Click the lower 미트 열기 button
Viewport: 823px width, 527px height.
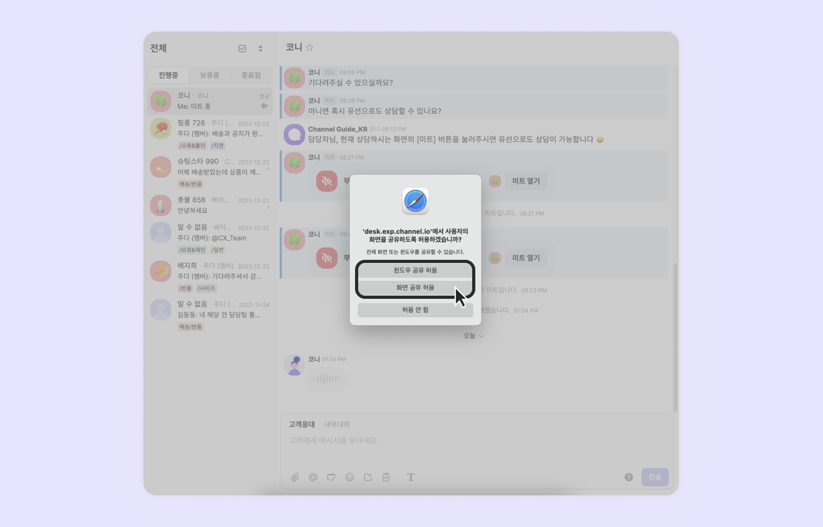pyautogui.click(x=526, y=258)
